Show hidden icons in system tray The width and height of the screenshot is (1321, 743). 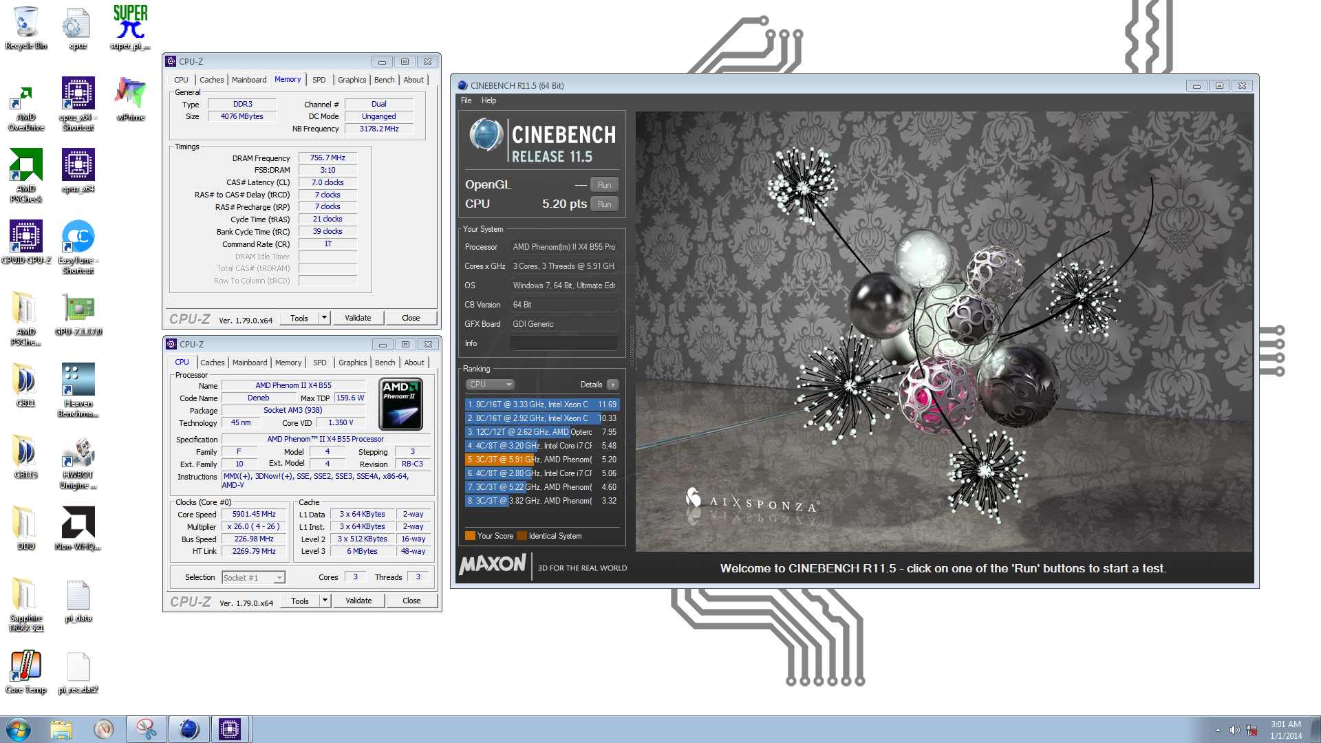click(1218, 730)
